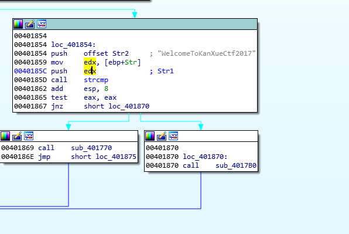The height and width of the screenshot is (234, 349).
Task: Click 'eax, eax' in test instruction
Action: [x=100, y=97]
